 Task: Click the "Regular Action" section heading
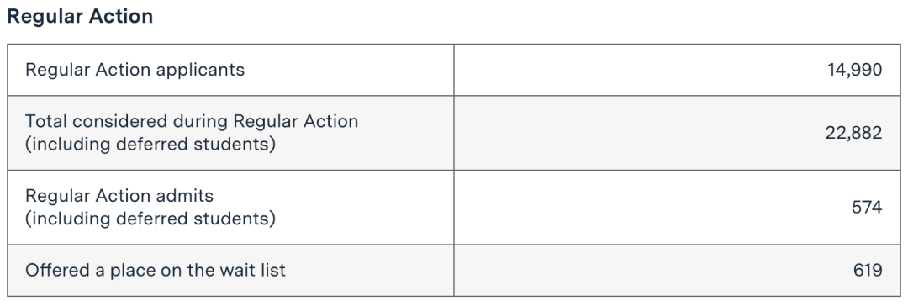click(x=80, y=16)
